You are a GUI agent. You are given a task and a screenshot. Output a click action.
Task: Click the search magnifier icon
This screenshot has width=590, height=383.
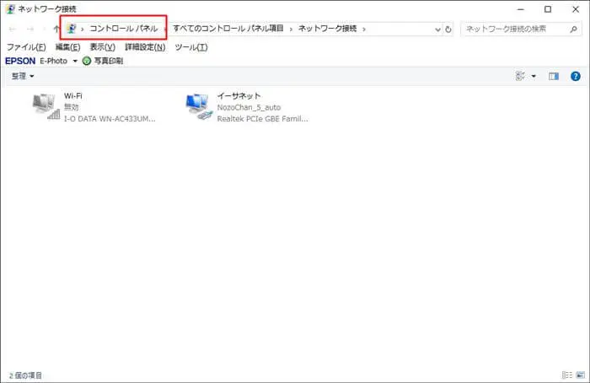tap(575, 29)
